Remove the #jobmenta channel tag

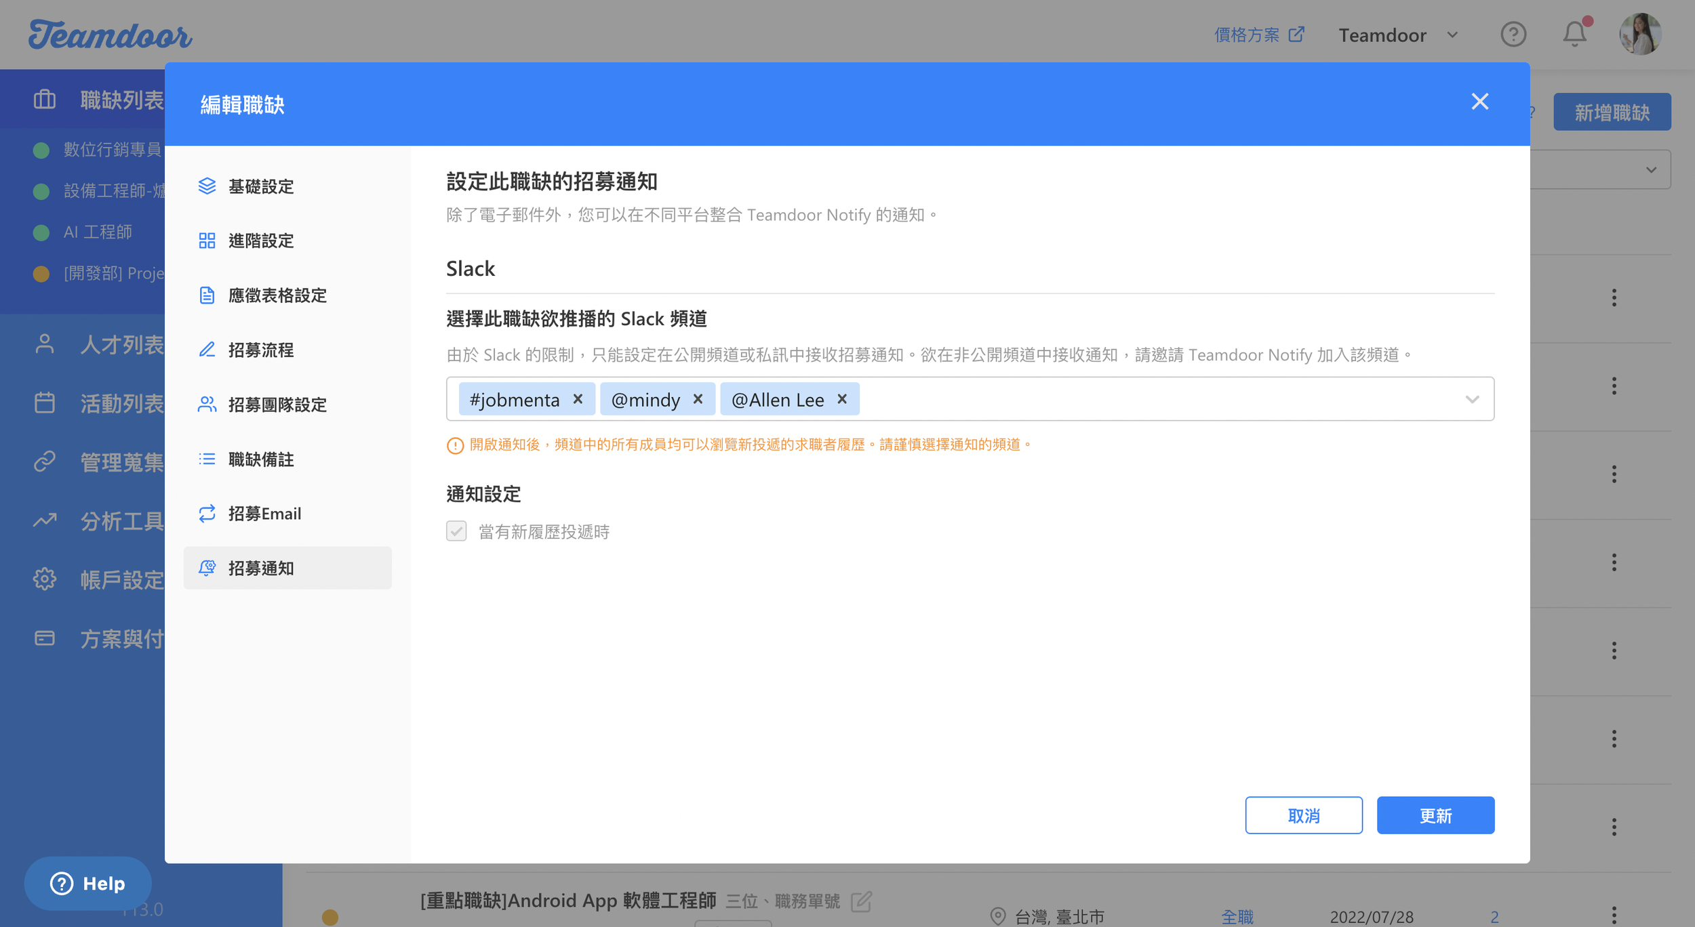pos(578,399)
